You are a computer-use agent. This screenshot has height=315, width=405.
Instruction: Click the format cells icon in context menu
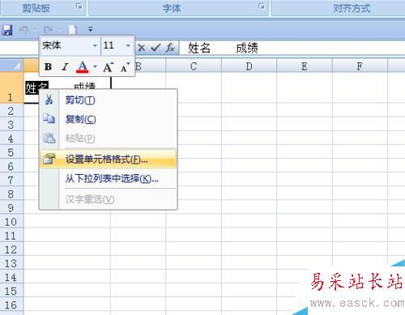coord(49,159)
